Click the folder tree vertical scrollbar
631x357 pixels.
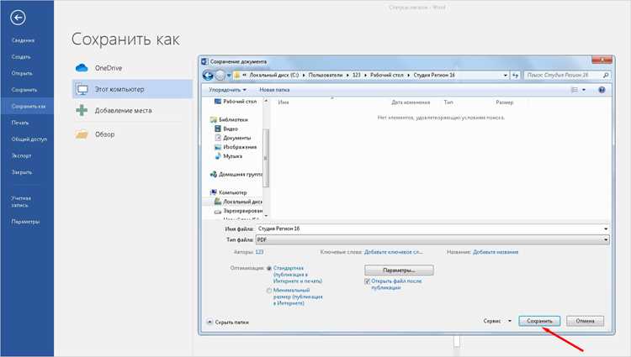[x=266, y=158]
